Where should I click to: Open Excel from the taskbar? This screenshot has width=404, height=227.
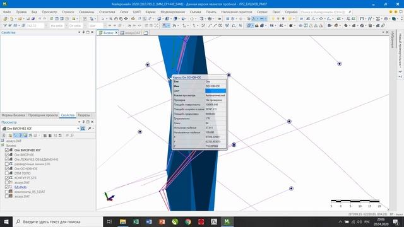pyautogui.click(x=136, y=221)
